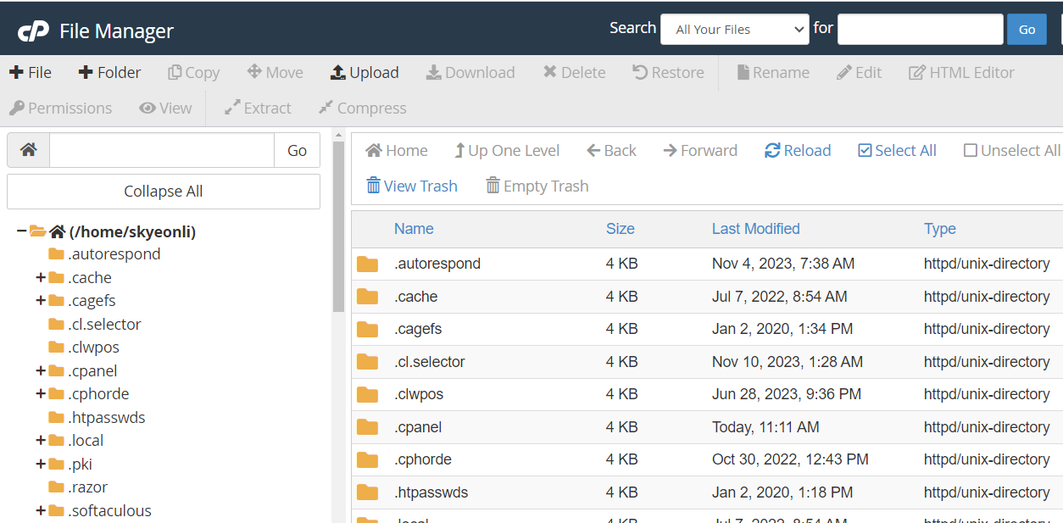1063x523 pixels.
Task: Select .autorespond in the folder tree
Action: [x=114, y=254]
